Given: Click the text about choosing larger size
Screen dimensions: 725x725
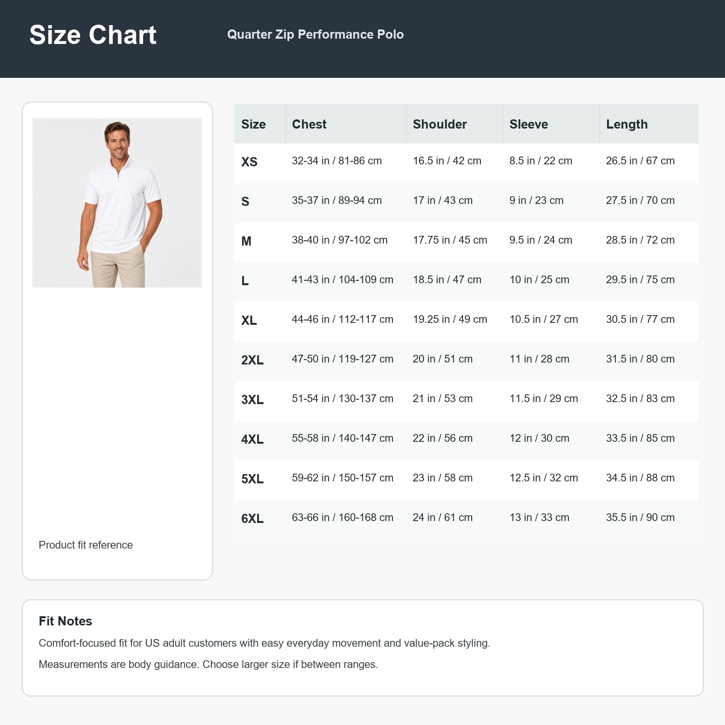Looking at the screenshot, I should (x=208, y=664).
